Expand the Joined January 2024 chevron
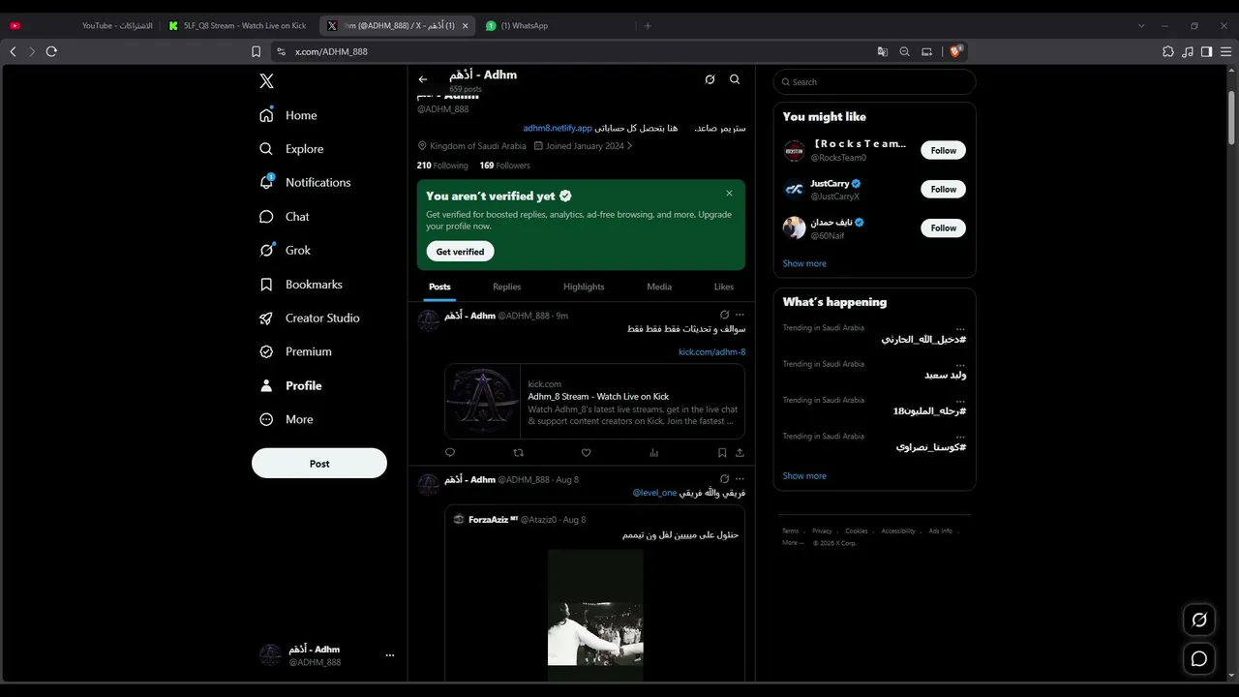This screenshot has height=697, width=1239. 629,146
